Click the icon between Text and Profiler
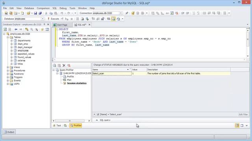252x141 pixels. click(x=65, y=125)
